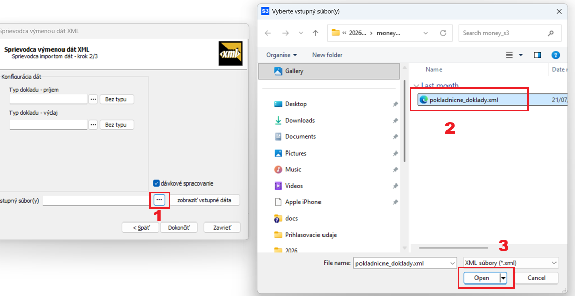The height and width of the screenshot is (296, 575).
Task: Collapse the Last month group
Action: click(x=416, y=86)
